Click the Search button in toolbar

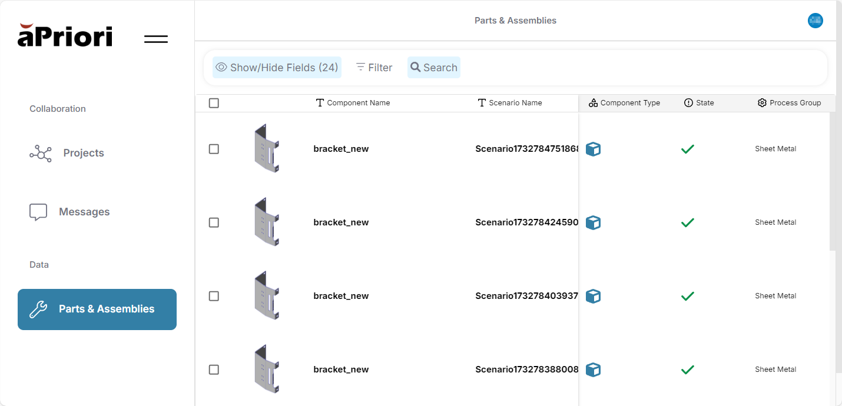[x=434, y=68]
